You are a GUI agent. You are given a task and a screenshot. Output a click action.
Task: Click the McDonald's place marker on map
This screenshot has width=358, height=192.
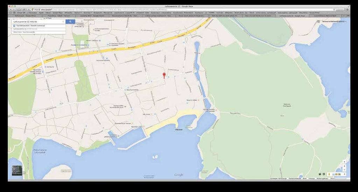coord(43,72)
